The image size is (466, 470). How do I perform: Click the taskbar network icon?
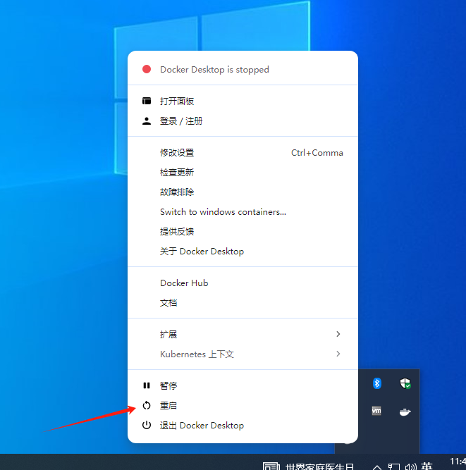pyautogui.click(x=394, y=466)
